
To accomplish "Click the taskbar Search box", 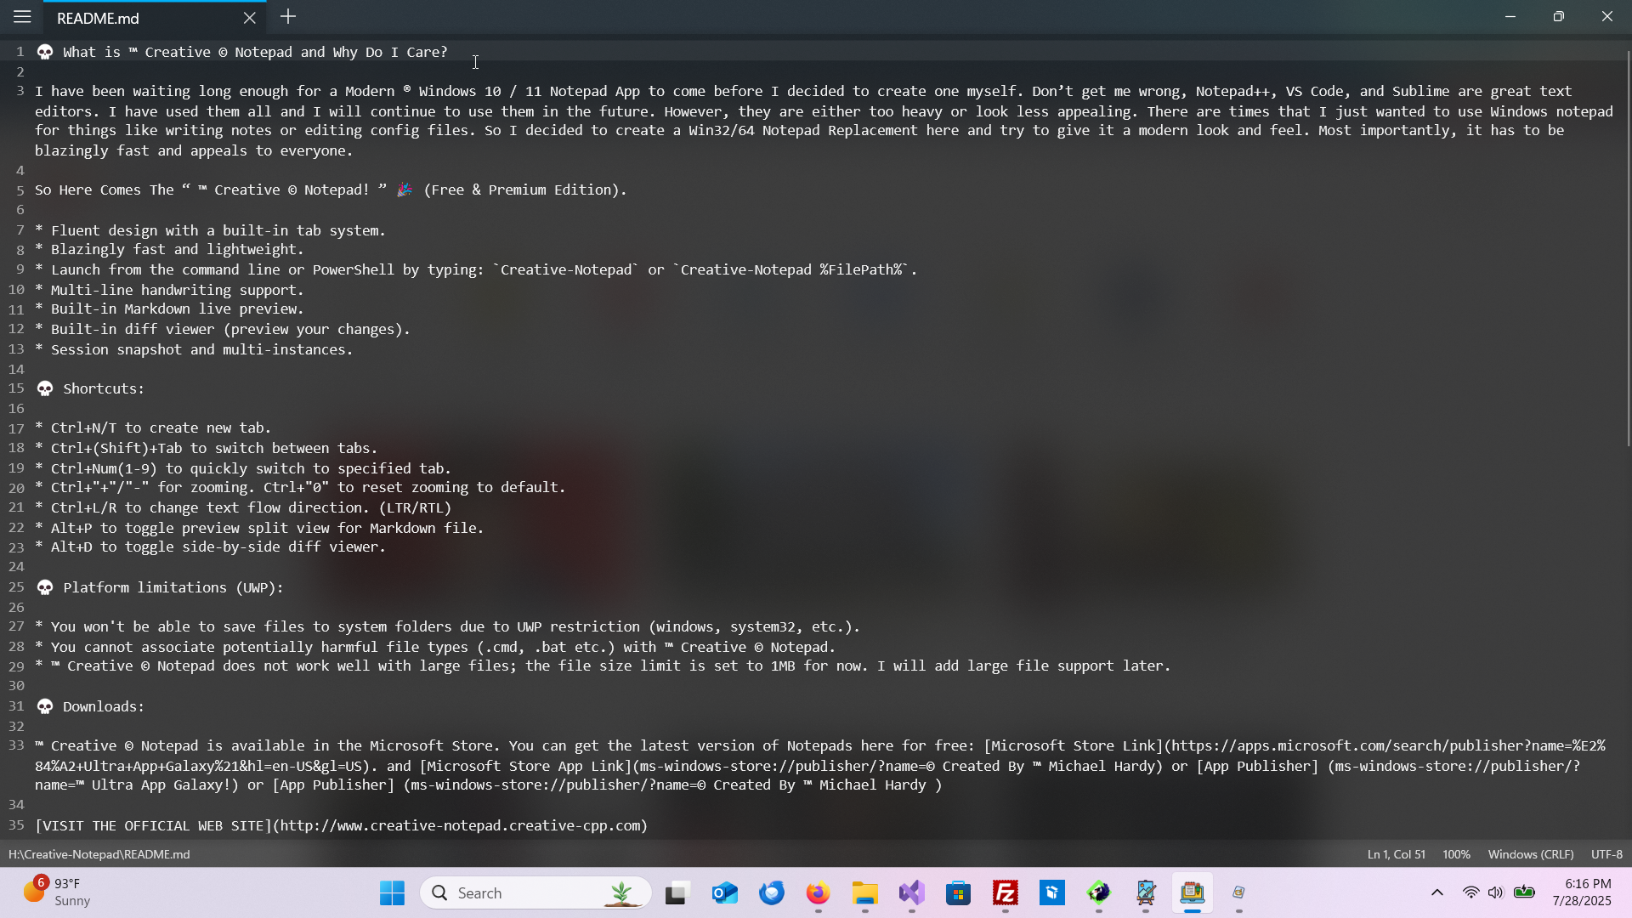I will click(535, 893).
